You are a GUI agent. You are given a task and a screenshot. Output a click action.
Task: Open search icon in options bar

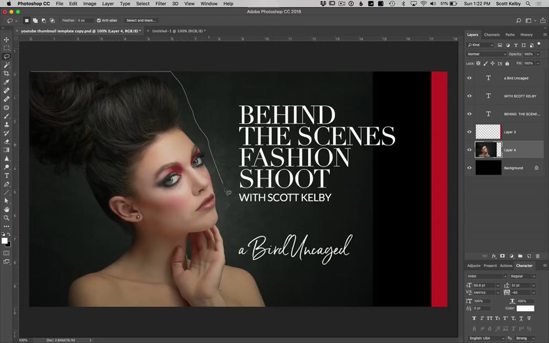click(x=519, y=21)
